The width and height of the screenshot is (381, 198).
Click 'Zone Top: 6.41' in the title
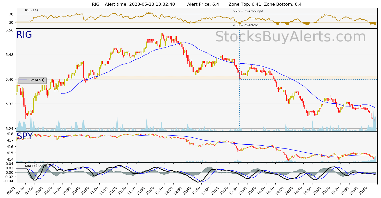[245, 4]
